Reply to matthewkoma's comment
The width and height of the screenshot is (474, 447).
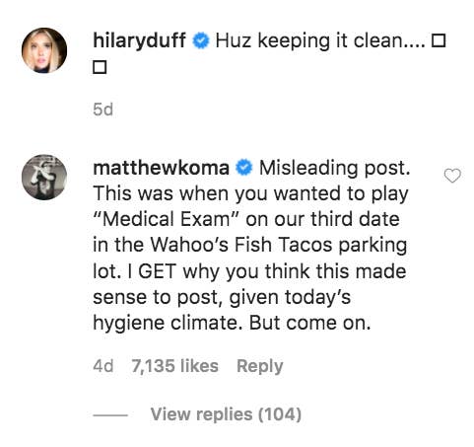pos(260,366)
